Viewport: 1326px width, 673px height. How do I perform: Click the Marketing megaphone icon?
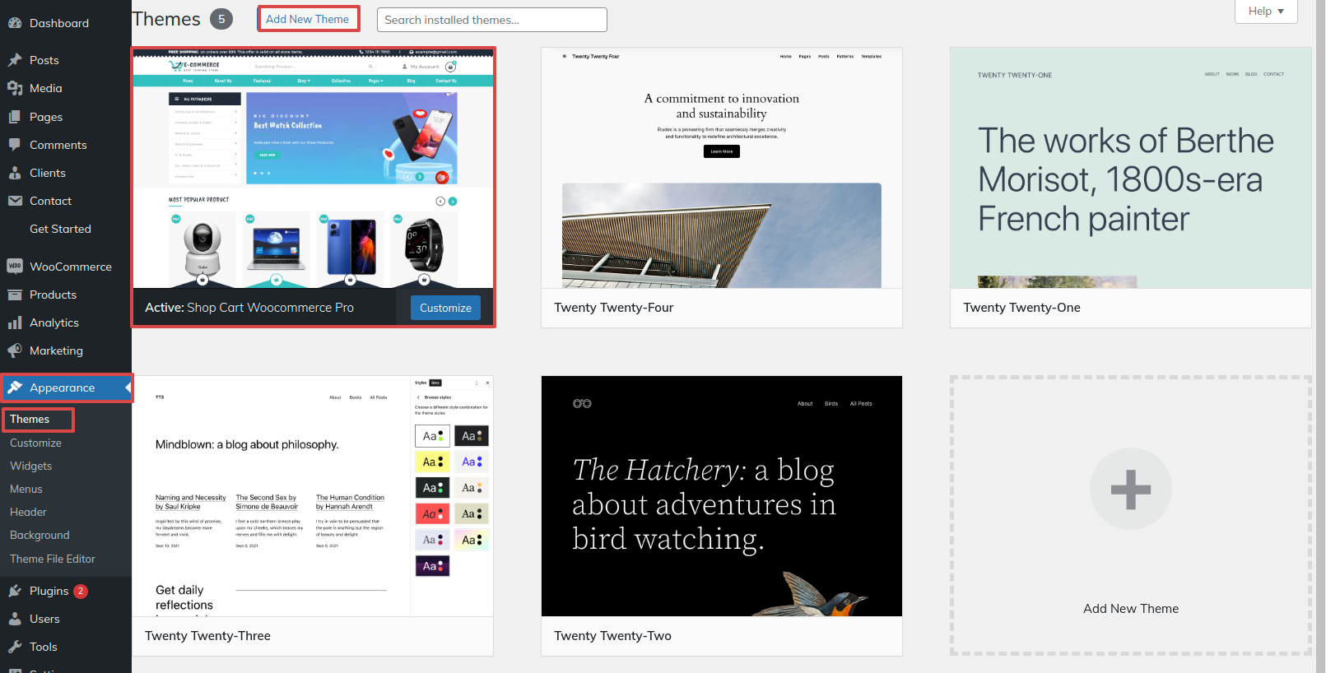(x=15, y=350)
